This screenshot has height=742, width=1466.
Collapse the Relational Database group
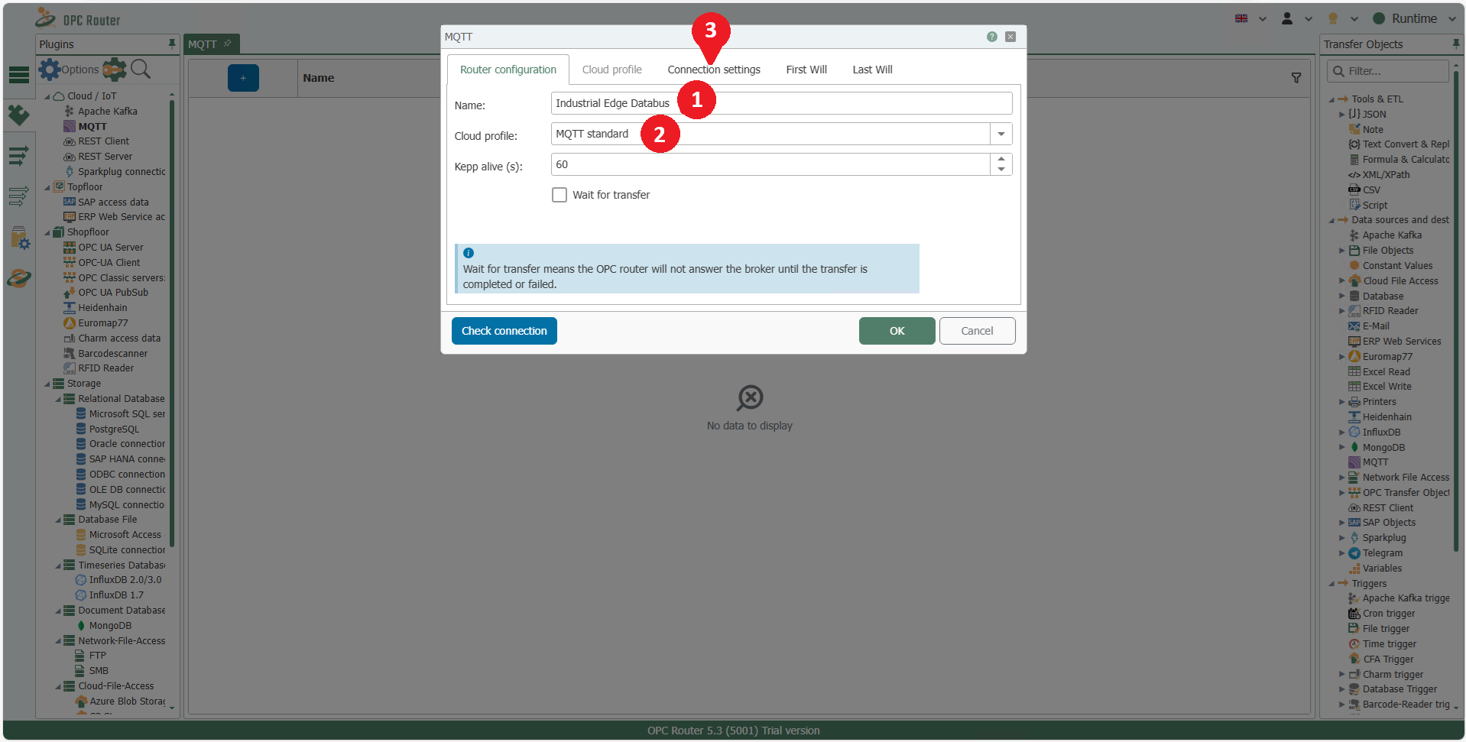click(58, 399)
